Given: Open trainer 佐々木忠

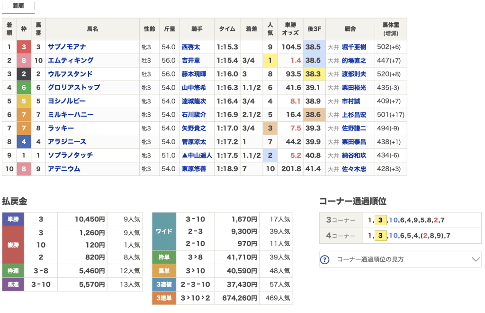Looking at the screenshot, I should [354, 169].
